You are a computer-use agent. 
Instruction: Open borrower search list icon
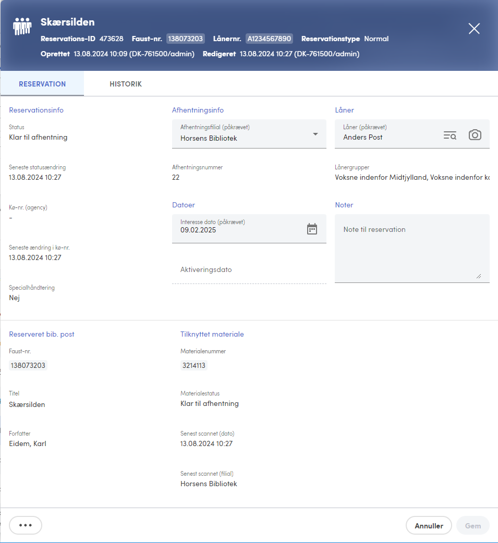[x=450, y=135]
